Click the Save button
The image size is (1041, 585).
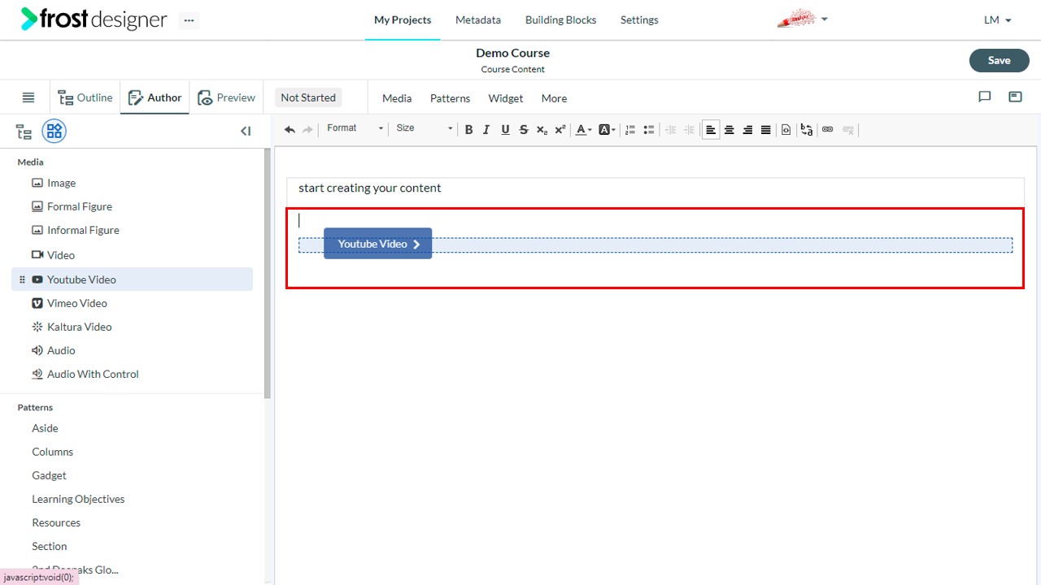(999, 60)
